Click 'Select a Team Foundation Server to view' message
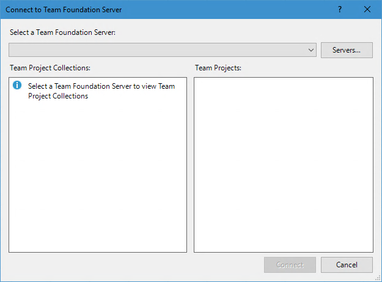 click(x=101, y=91)
